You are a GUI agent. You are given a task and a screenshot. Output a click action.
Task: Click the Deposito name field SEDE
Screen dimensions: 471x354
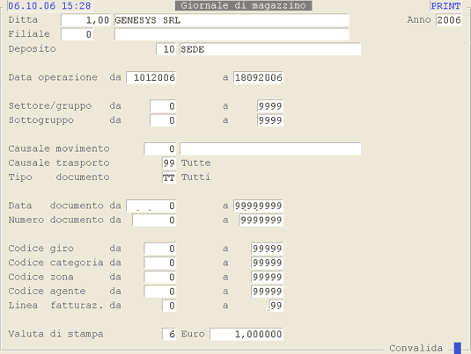click(270, 49)
